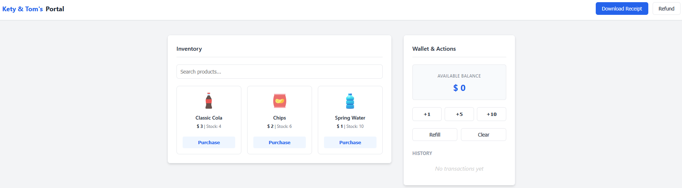Purchase a Classic Cola
Viewport: 682px width, 188px height.
[209, 142]
